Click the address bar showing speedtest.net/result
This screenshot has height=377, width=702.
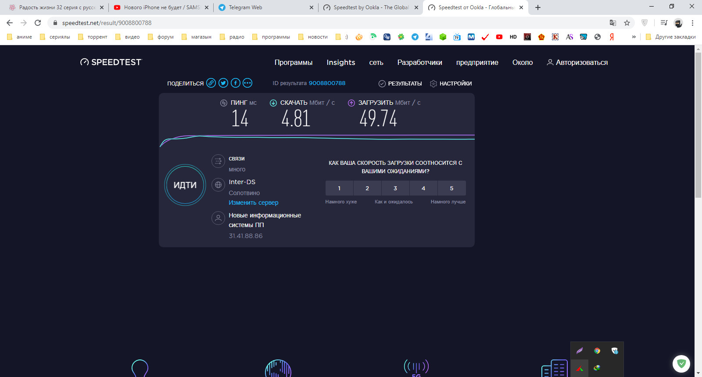[325, 23]
